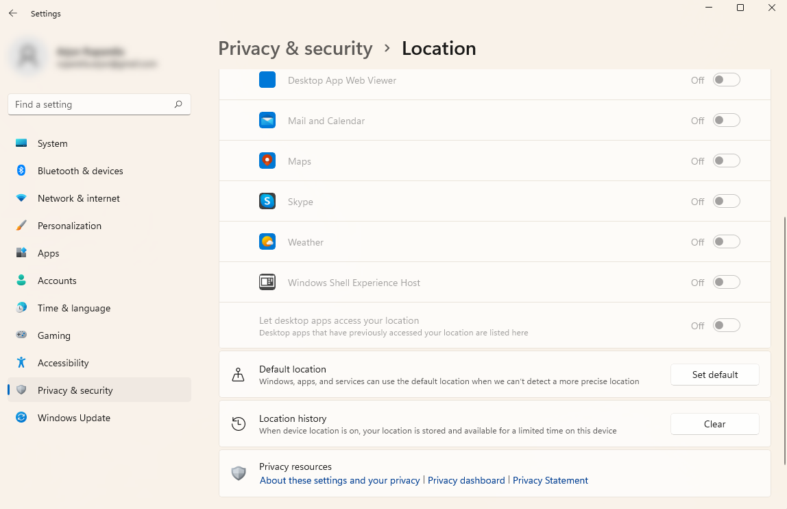
Task: Turn on desktop apps location access
Action: [x=727, y=325]
